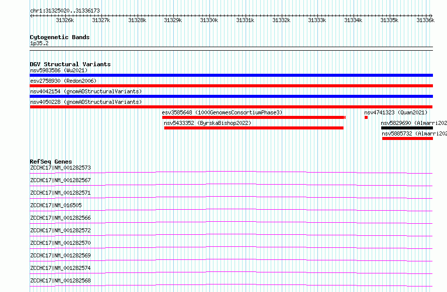Open transcript ZCCHC17|NM_001282572

tap(60, 230)
